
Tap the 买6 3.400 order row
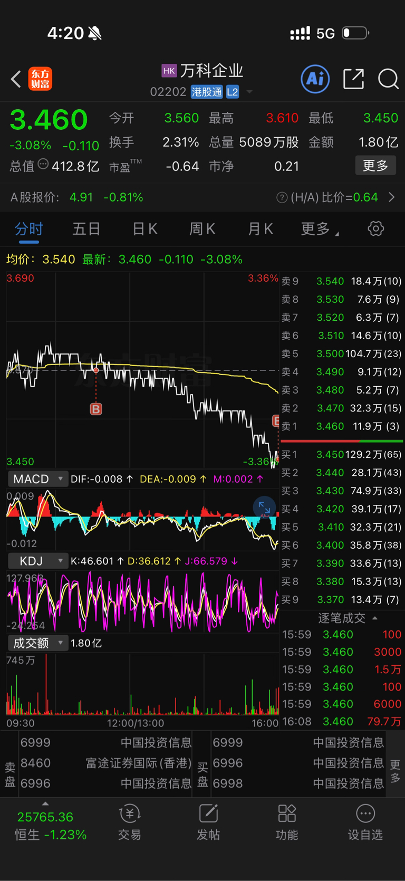coord(342,545)
